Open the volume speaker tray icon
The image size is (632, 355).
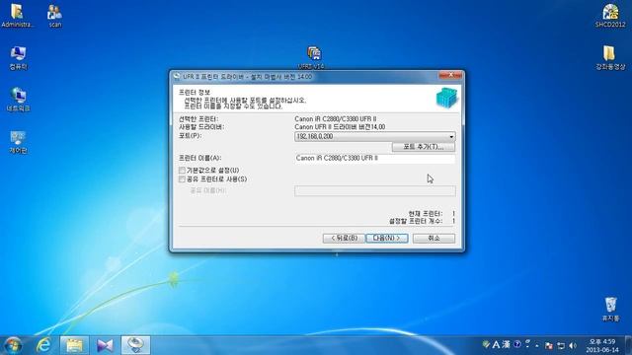[573, 345]
